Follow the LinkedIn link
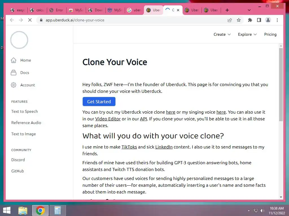The image size is (289, 216). (x=164, y=147)
